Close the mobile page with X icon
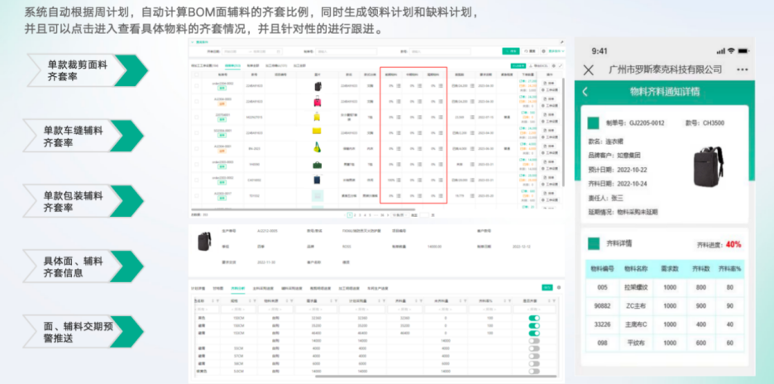 point(589,70)
